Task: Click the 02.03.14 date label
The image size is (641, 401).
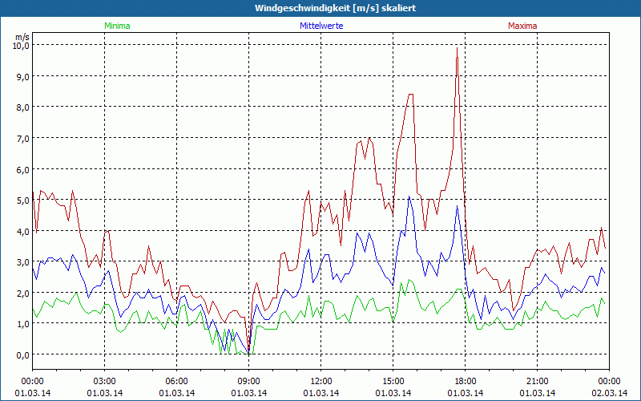Action: click(x=609, y=392)
